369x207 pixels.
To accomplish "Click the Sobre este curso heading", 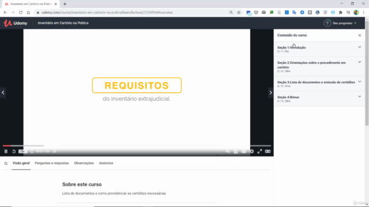I will (82, 185).
